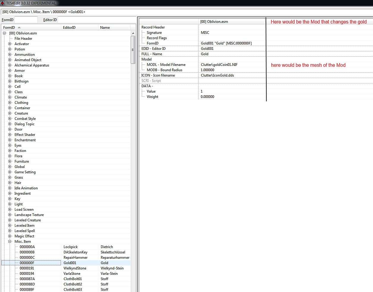Collapse the [00] Oblivion.esm root node
The height and width of the screenshot is (292, 373).
[4, 33]
